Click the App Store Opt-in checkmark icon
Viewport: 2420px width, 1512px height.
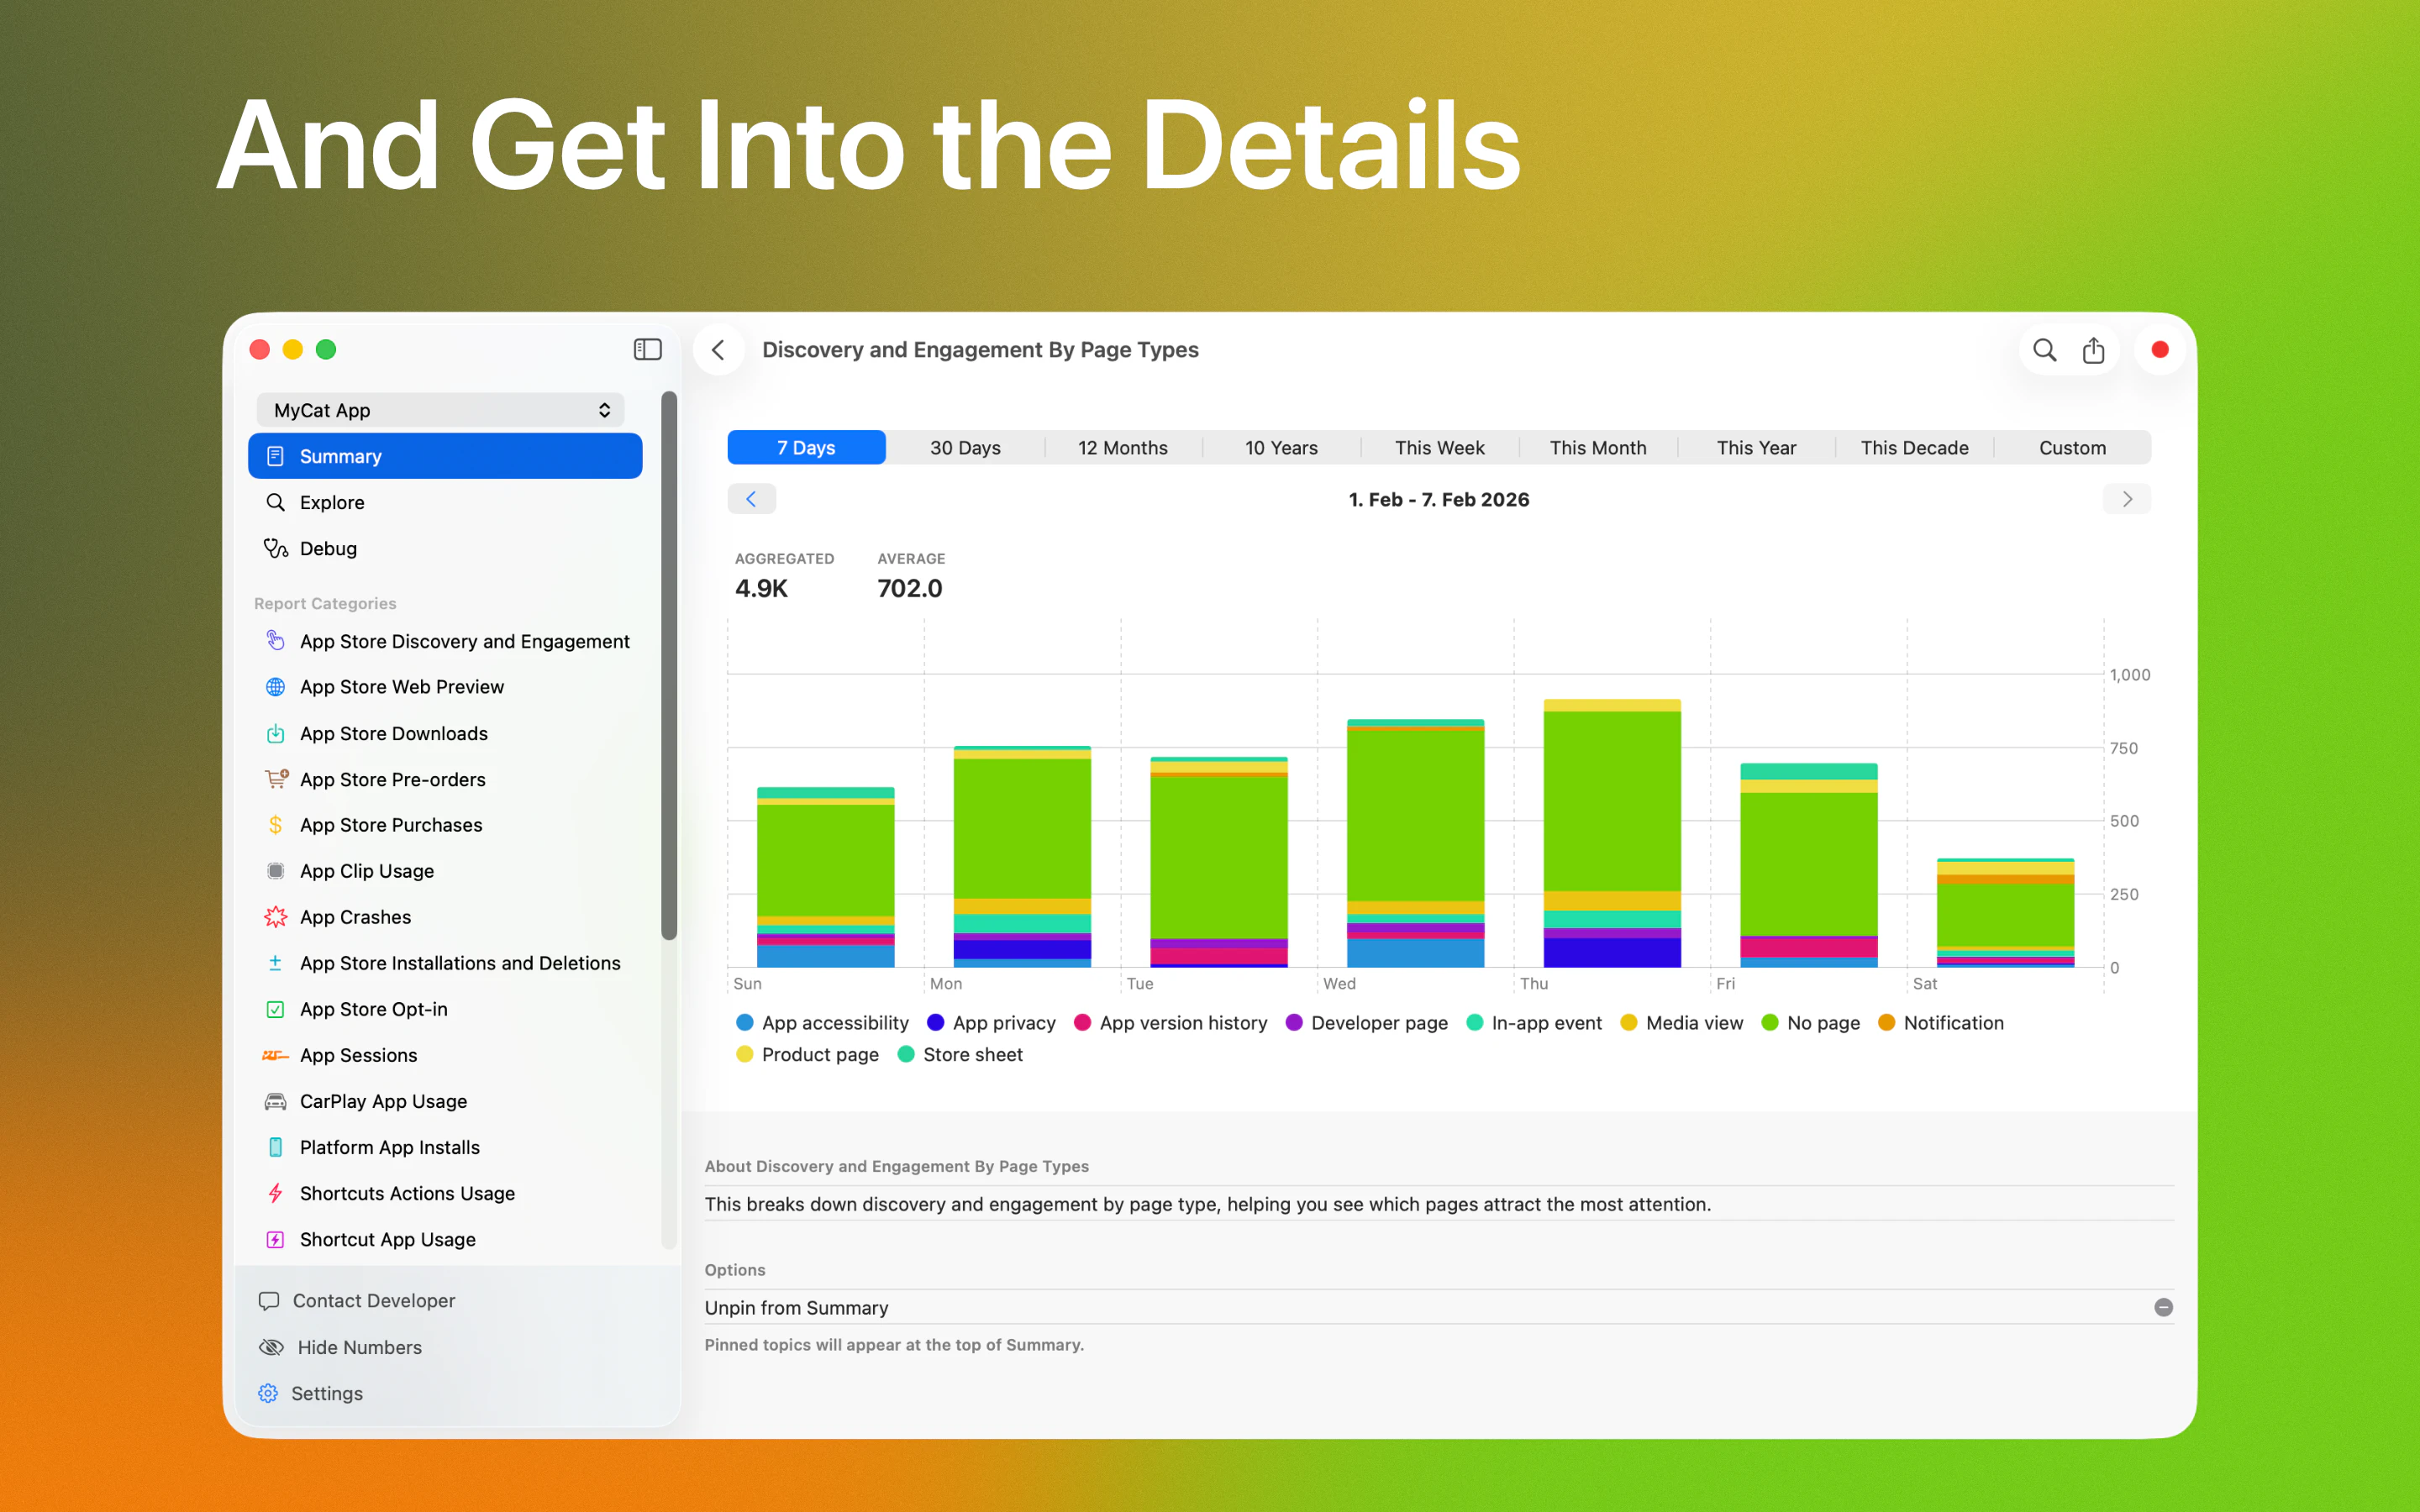pyautogui.click(x=275, y=1009)
